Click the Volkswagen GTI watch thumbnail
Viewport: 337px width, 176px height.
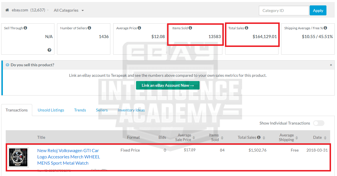click(x=18, y=157)
